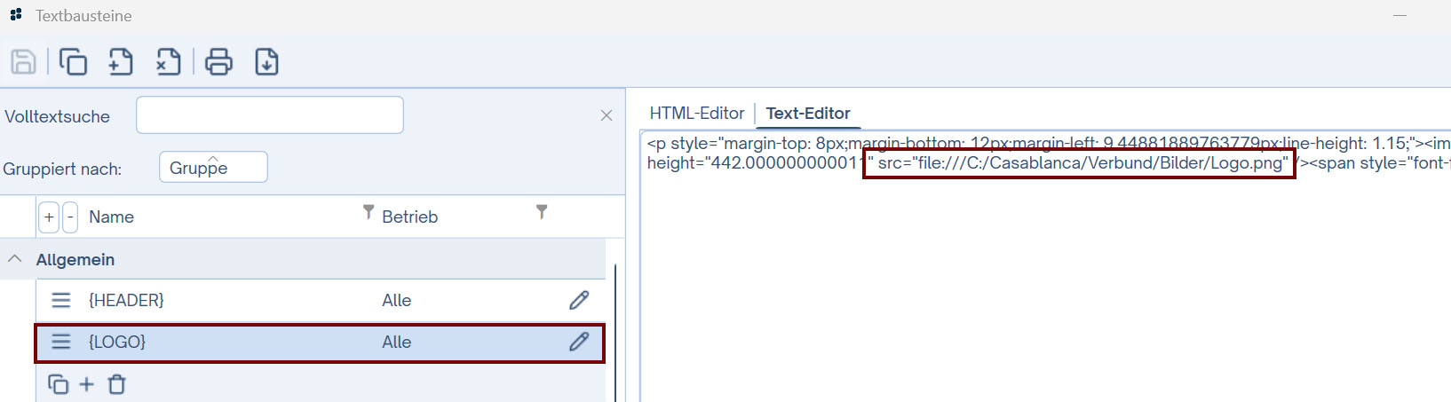Duplicate entry using copy icon below list
This screenshot has width=1451, height=402.
[x=58, y=384]
